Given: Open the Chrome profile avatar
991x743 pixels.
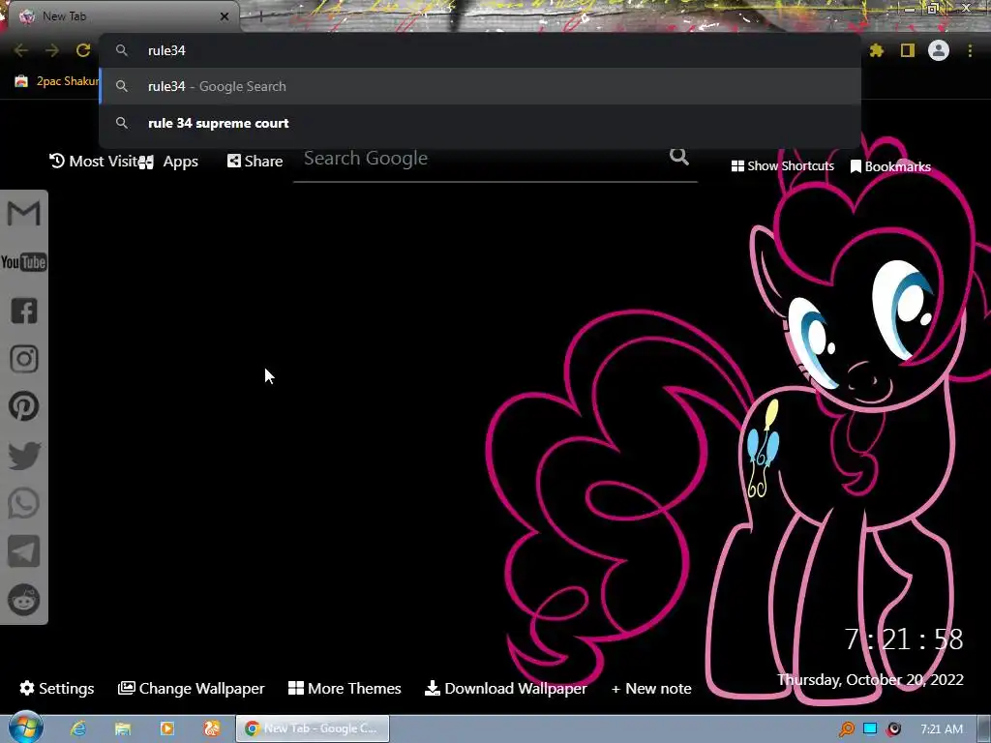Looking at the screenshot, I should tap(939, 50).
